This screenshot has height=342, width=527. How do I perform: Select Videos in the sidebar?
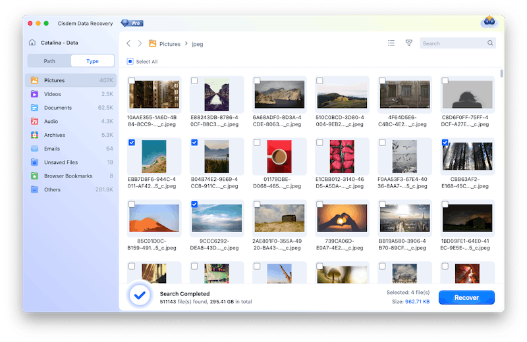pos(70,94)
